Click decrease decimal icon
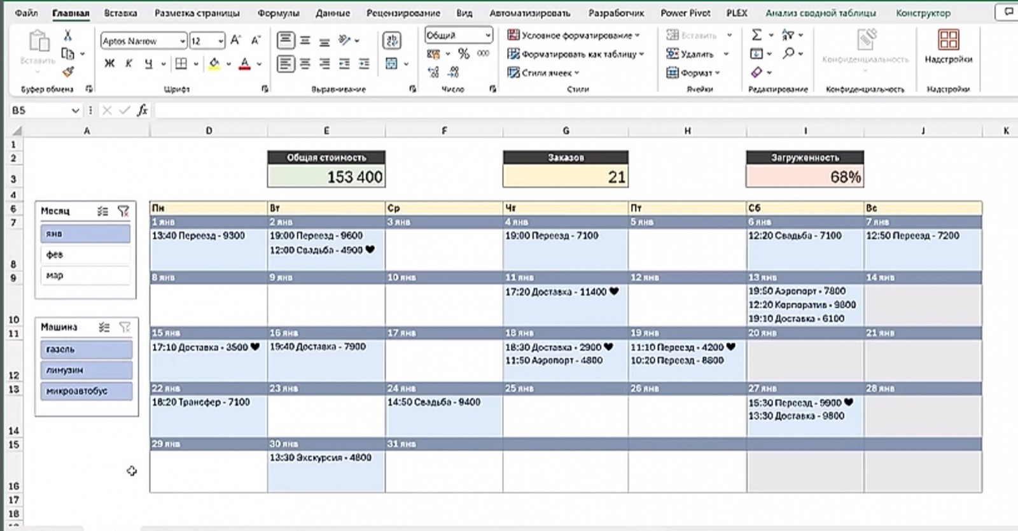The height and width of the screenshot is (531, 1018). click(x=453, y=72)
